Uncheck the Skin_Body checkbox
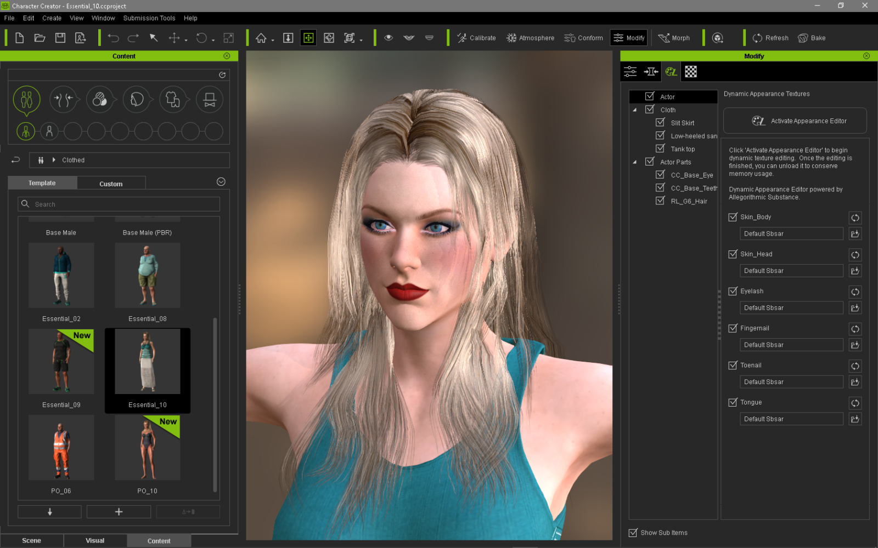The width and height of the screenshot is (878, 548). [733, 217]
